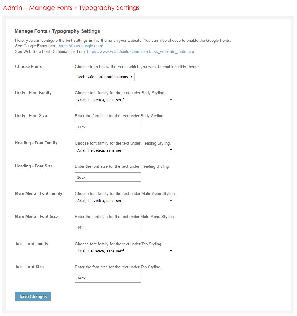Image resolution: width=297 pixels, height=316 pixels.
Task: Expand the Heading Font Family dropdown
Action: click(124, 150)
